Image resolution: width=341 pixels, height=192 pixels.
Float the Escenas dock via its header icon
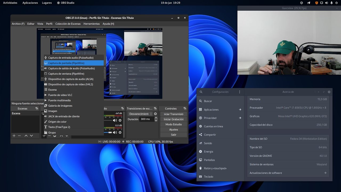point(37,109)
